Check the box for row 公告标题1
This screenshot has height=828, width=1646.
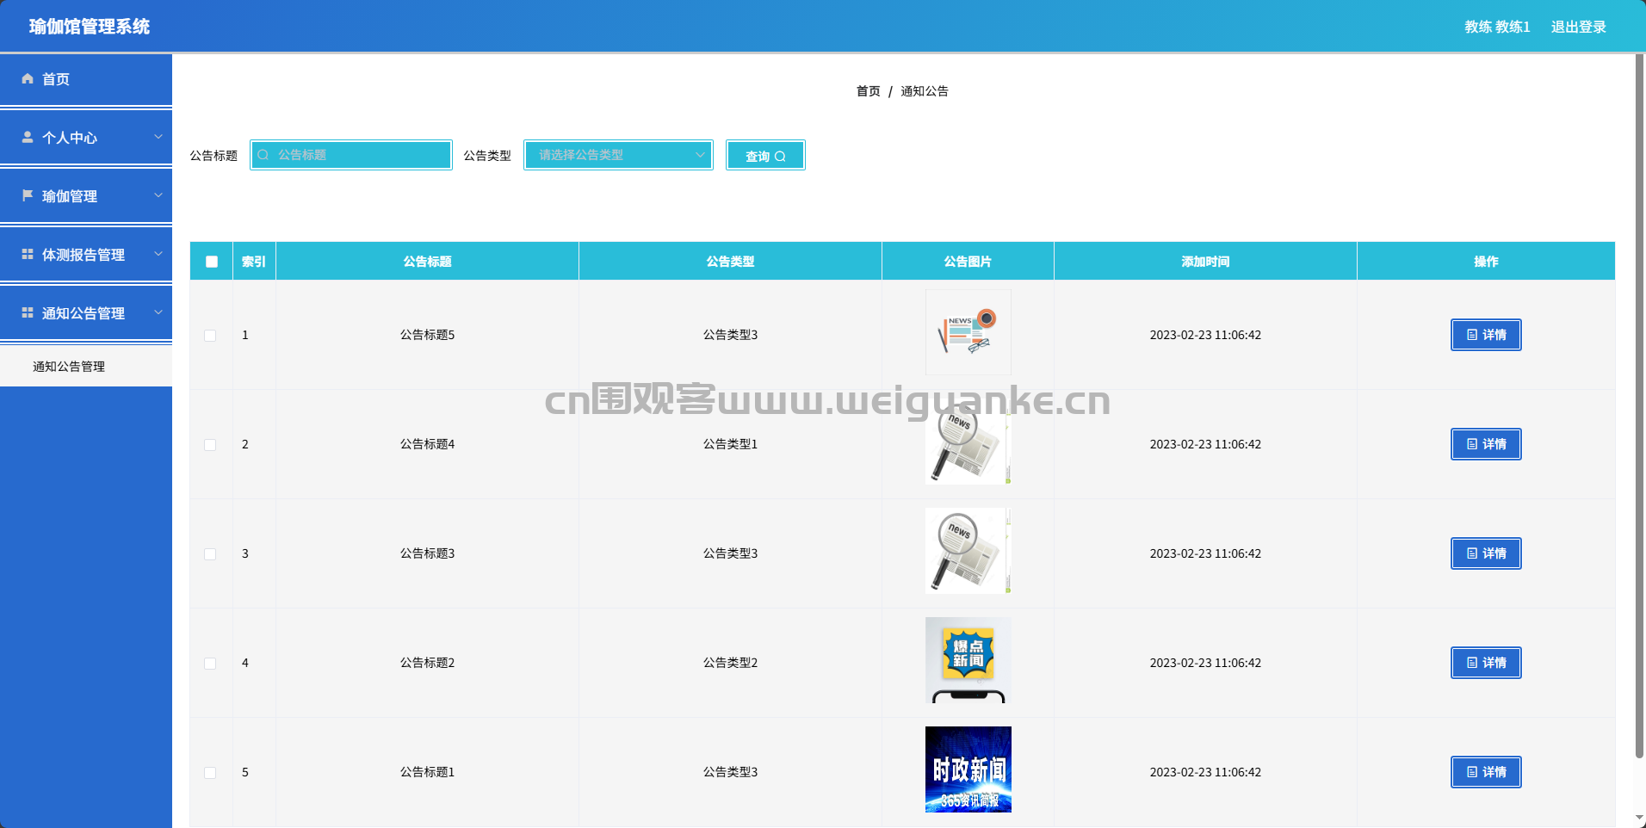tap(210, 773)
